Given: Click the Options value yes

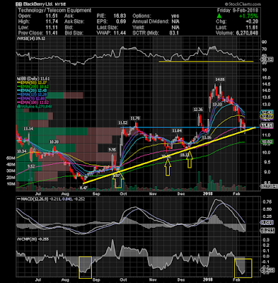Looking at the screenshot, I should point(175,16).
